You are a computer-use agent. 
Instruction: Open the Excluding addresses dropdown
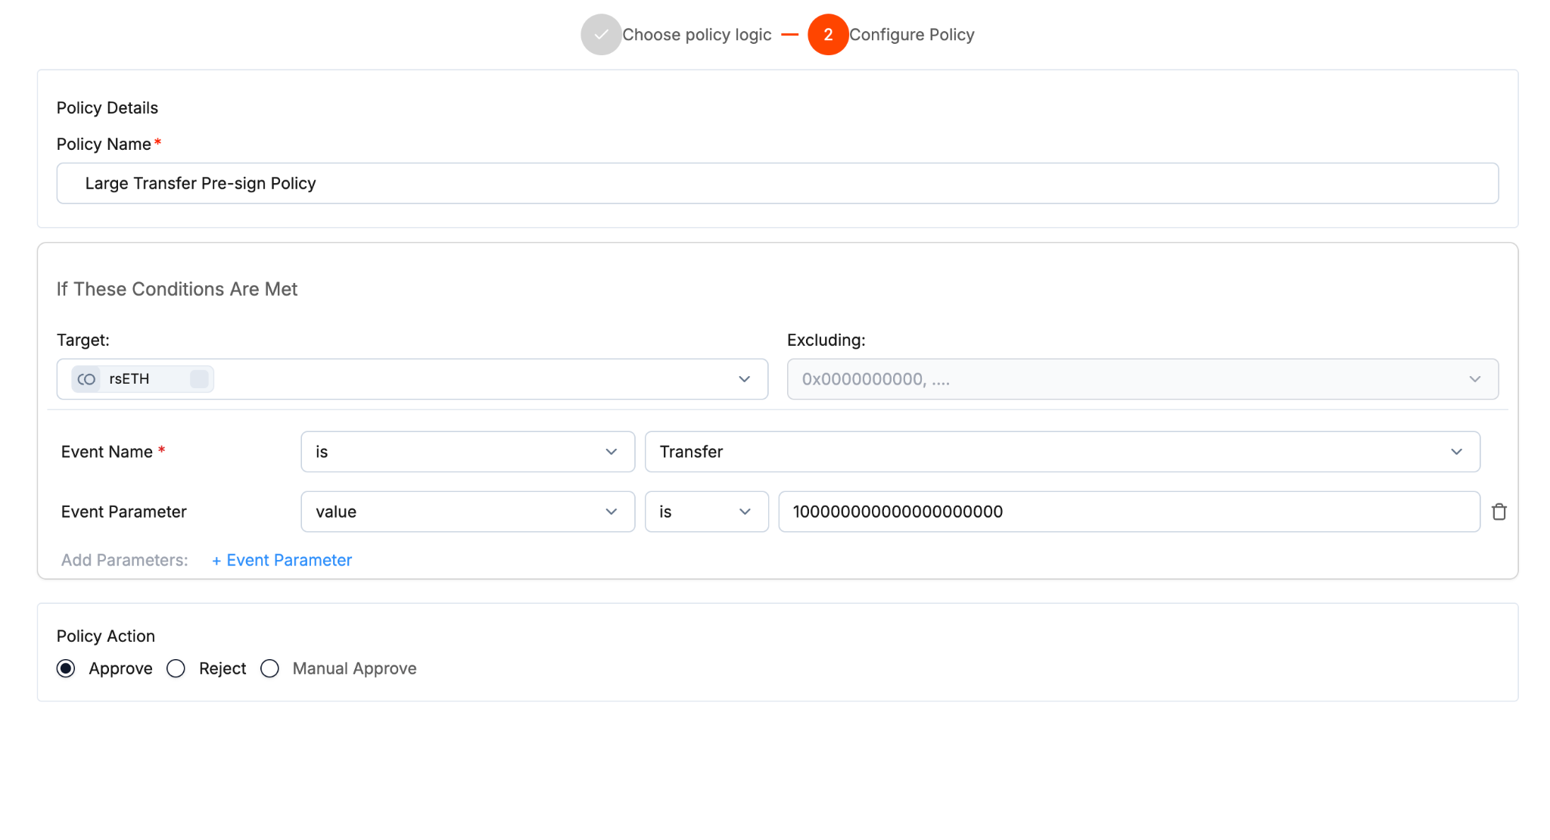[x=1142, y=379]
